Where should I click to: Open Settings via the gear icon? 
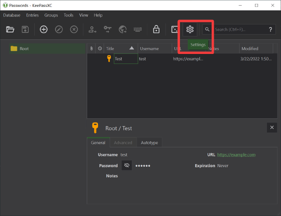point(190,29)
